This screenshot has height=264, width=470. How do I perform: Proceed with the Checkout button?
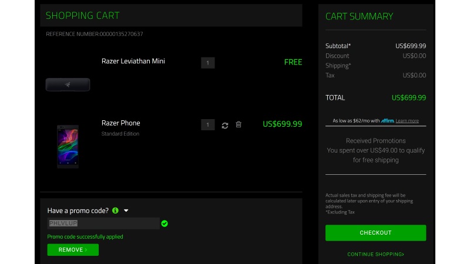(375, 233)
